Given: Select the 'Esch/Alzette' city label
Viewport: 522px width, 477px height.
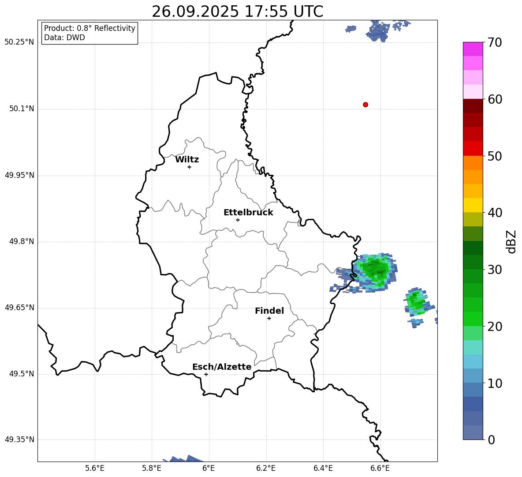Looking at the screenshot, I should point(222,367).
